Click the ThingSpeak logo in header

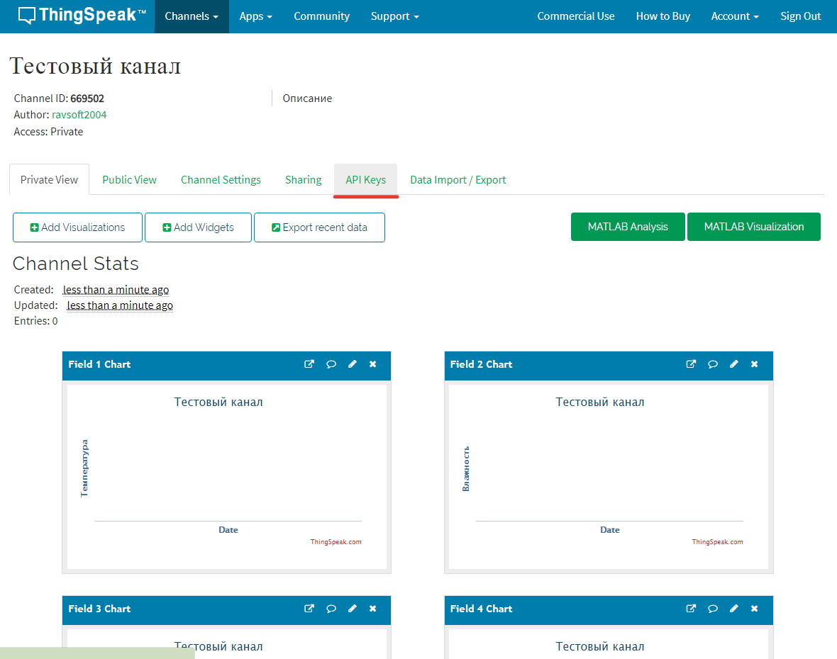pos(82,16)
